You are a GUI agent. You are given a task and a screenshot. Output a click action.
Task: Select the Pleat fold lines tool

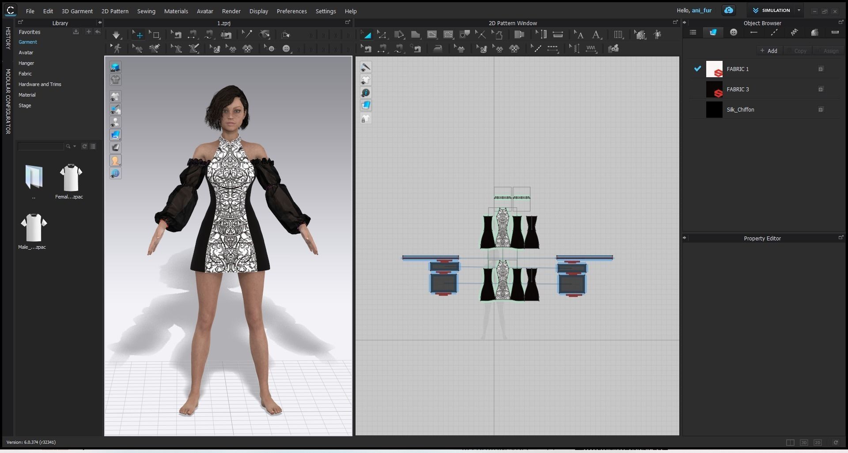point(618,35)
